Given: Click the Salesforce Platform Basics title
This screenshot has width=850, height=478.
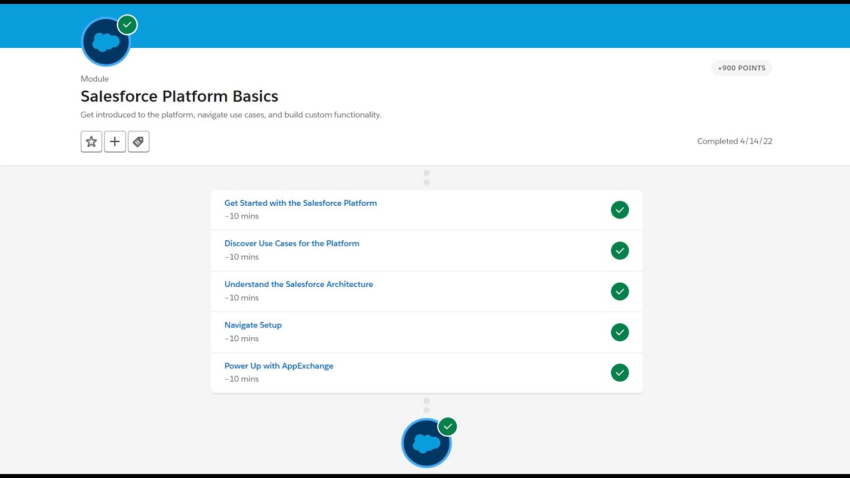Looking at the screenshot, I should (179, 96).
